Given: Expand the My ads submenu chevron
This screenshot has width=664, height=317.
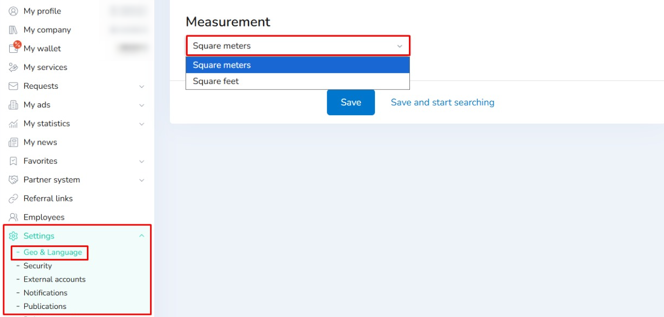Looking at the screenshot, I should tap(142, 105).
